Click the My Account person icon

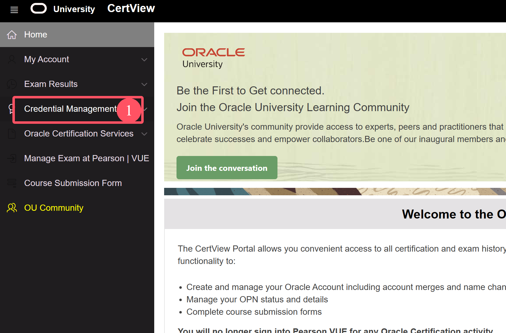[x=12, y=59]
